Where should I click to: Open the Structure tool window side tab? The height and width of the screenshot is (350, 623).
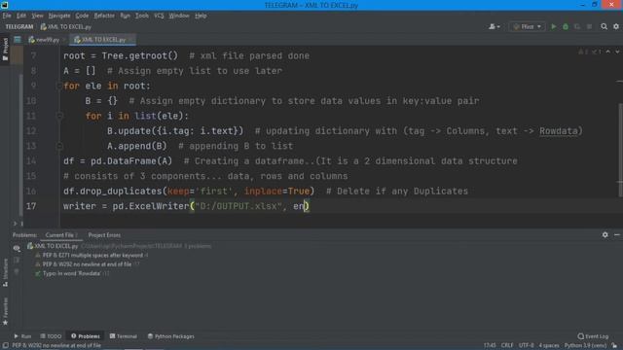coord(5,272)
